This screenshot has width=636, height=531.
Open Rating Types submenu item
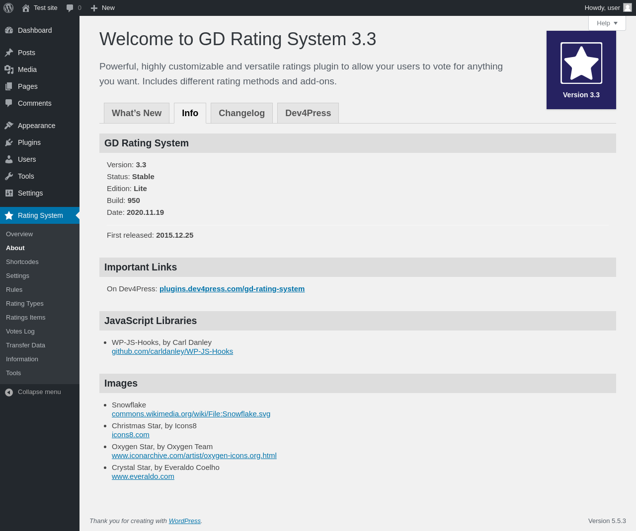pos(25,304)
